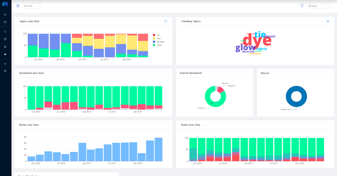Open the line chart dashboard sidebar icon
Screen dimensions: 337x176
[5, 14]
